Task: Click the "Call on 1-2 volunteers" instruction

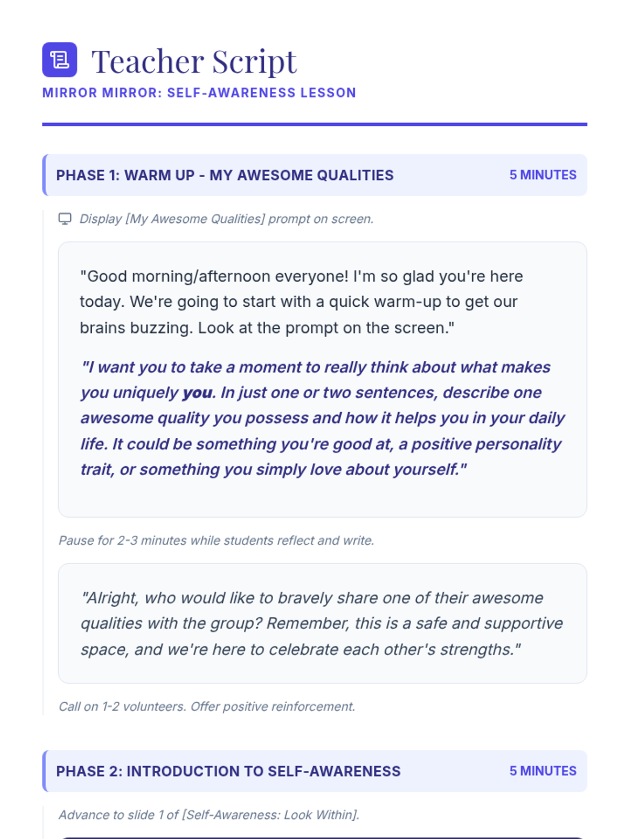Action: (x=207, y=707)
